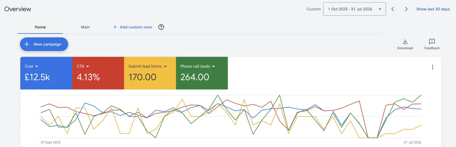Click Show last 30 days link

(x=433, y=9)
